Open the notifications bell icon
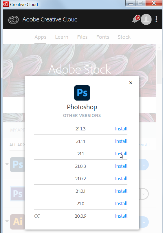 (x=135, y=20)
